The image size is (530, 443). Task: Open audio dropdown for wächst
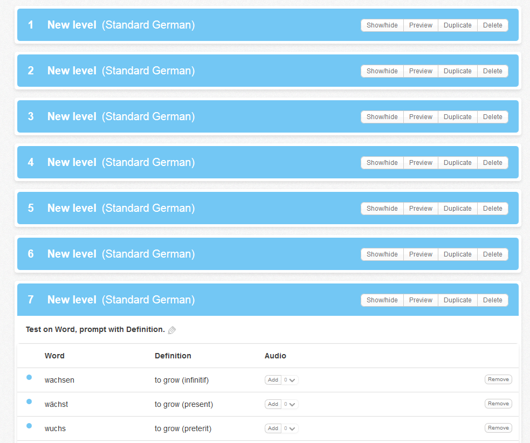[290, 404]
